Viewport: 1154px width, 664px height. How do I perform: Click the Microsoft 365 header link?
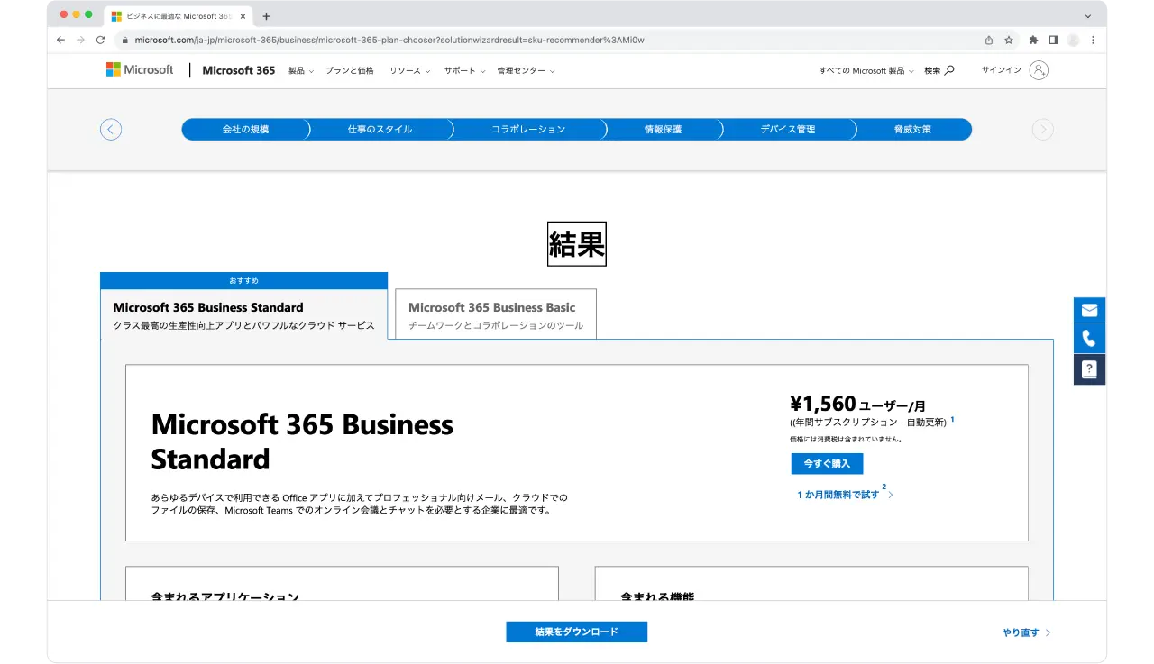coord(239,70)
